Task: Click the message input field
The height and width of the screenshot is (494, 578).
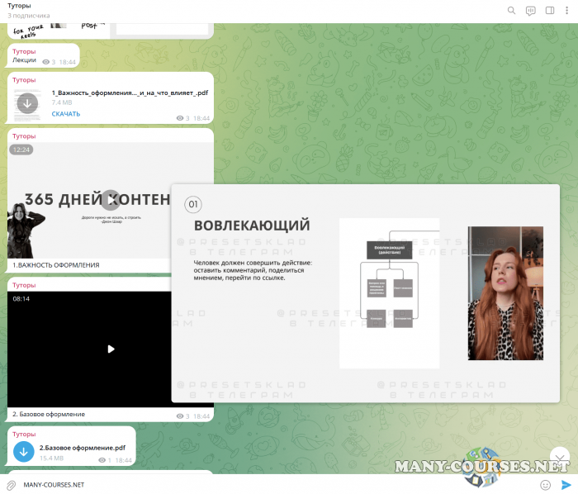Action: pos(272,484)
